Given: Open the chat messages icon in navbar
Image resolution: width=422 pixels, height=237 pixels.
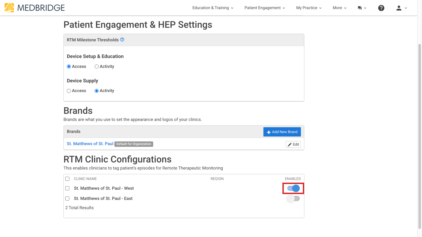Looking at the screenshot, I should coord(360,8).
